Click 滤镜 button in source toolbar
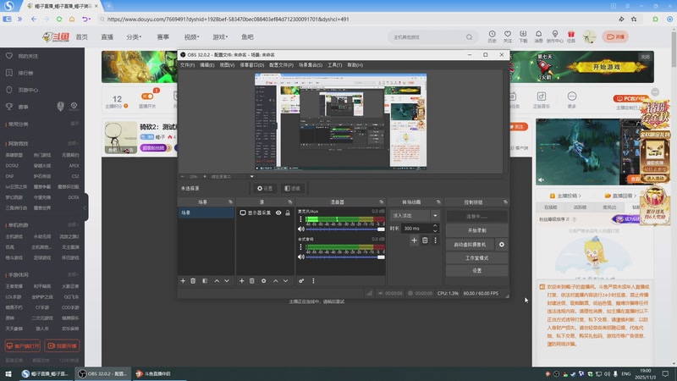This screenshot has width=677, height=381. [292, 188]
